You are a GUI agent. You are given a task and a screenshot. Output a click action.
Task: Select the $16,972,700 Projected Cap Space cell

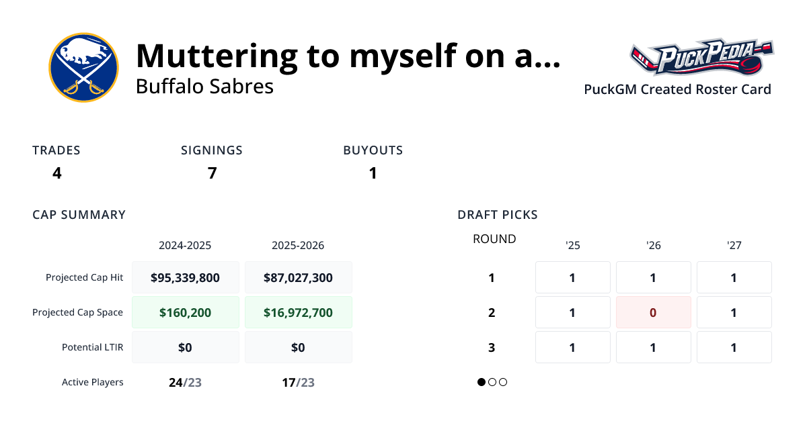tap(298, 312)
